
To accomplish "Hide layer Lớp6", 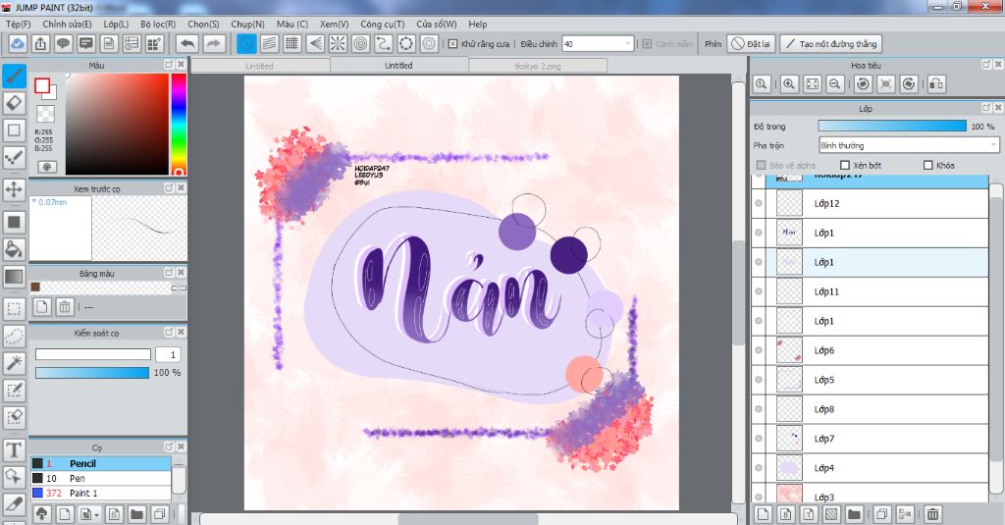I will 759,350.
